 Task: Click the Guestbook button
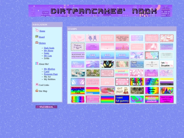coord(46,107)
